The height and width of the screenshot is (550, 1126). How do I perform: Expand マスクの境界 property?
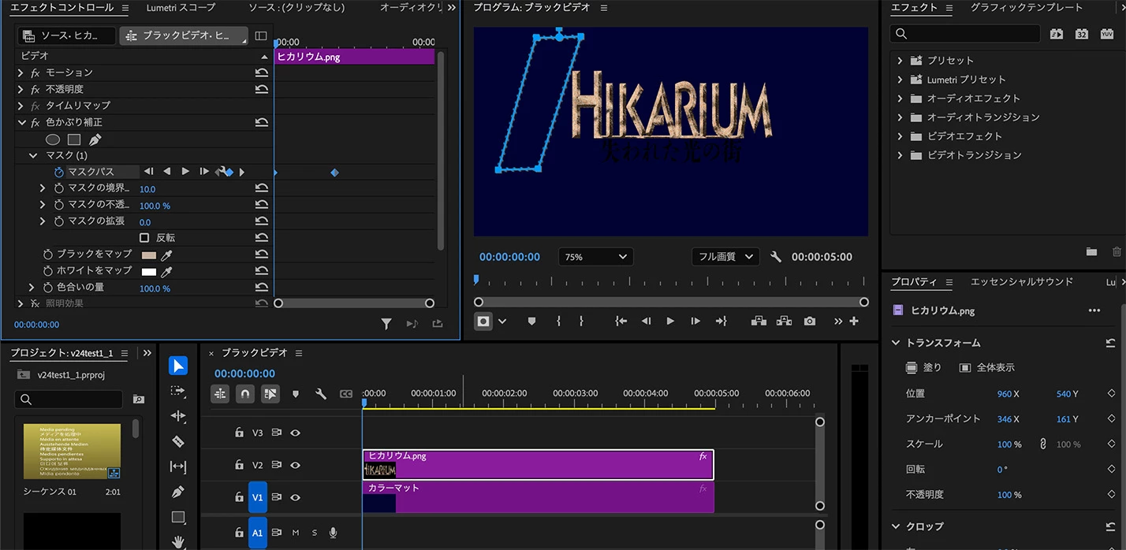click(43, 188)
